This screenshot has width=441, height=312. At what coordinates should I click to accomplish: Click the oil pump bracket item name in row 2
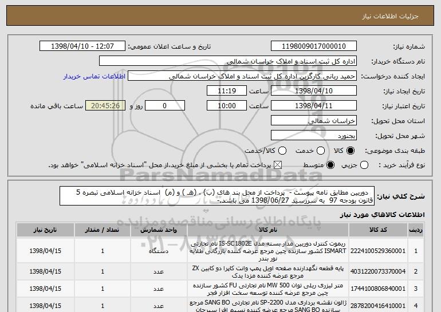(268, 271)
